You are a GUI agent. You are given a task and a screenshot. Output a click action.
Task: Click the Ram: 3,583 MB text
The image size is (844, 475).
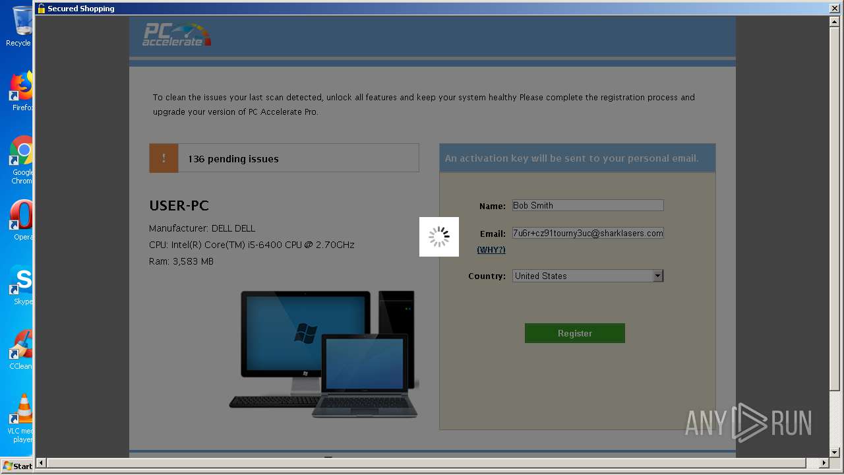pyautogui.click(x=181, y=261)
